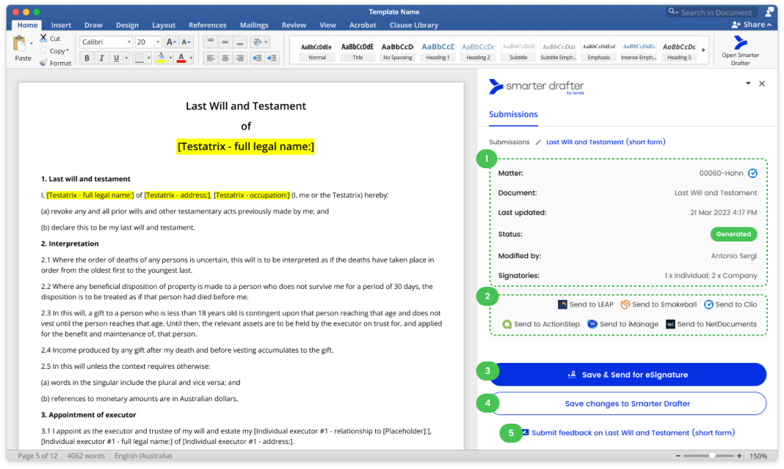784x469 pixels.
Task: Toggle bold formatting
Action: pos(87,56)
